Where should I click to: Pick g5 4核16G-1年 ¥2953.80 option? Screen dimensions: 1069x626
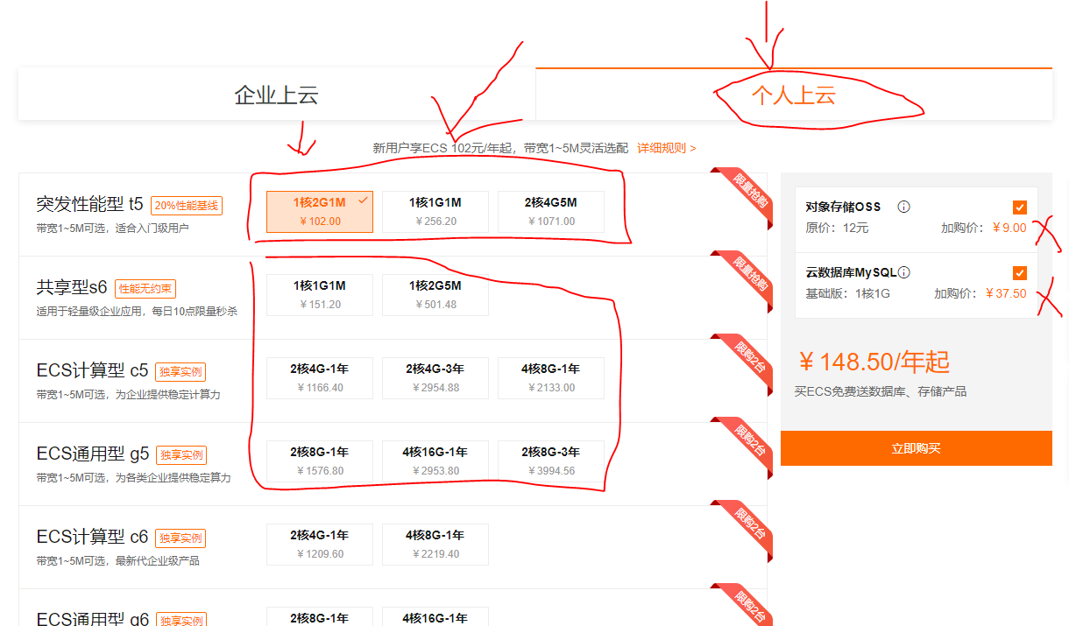[435, 461]
